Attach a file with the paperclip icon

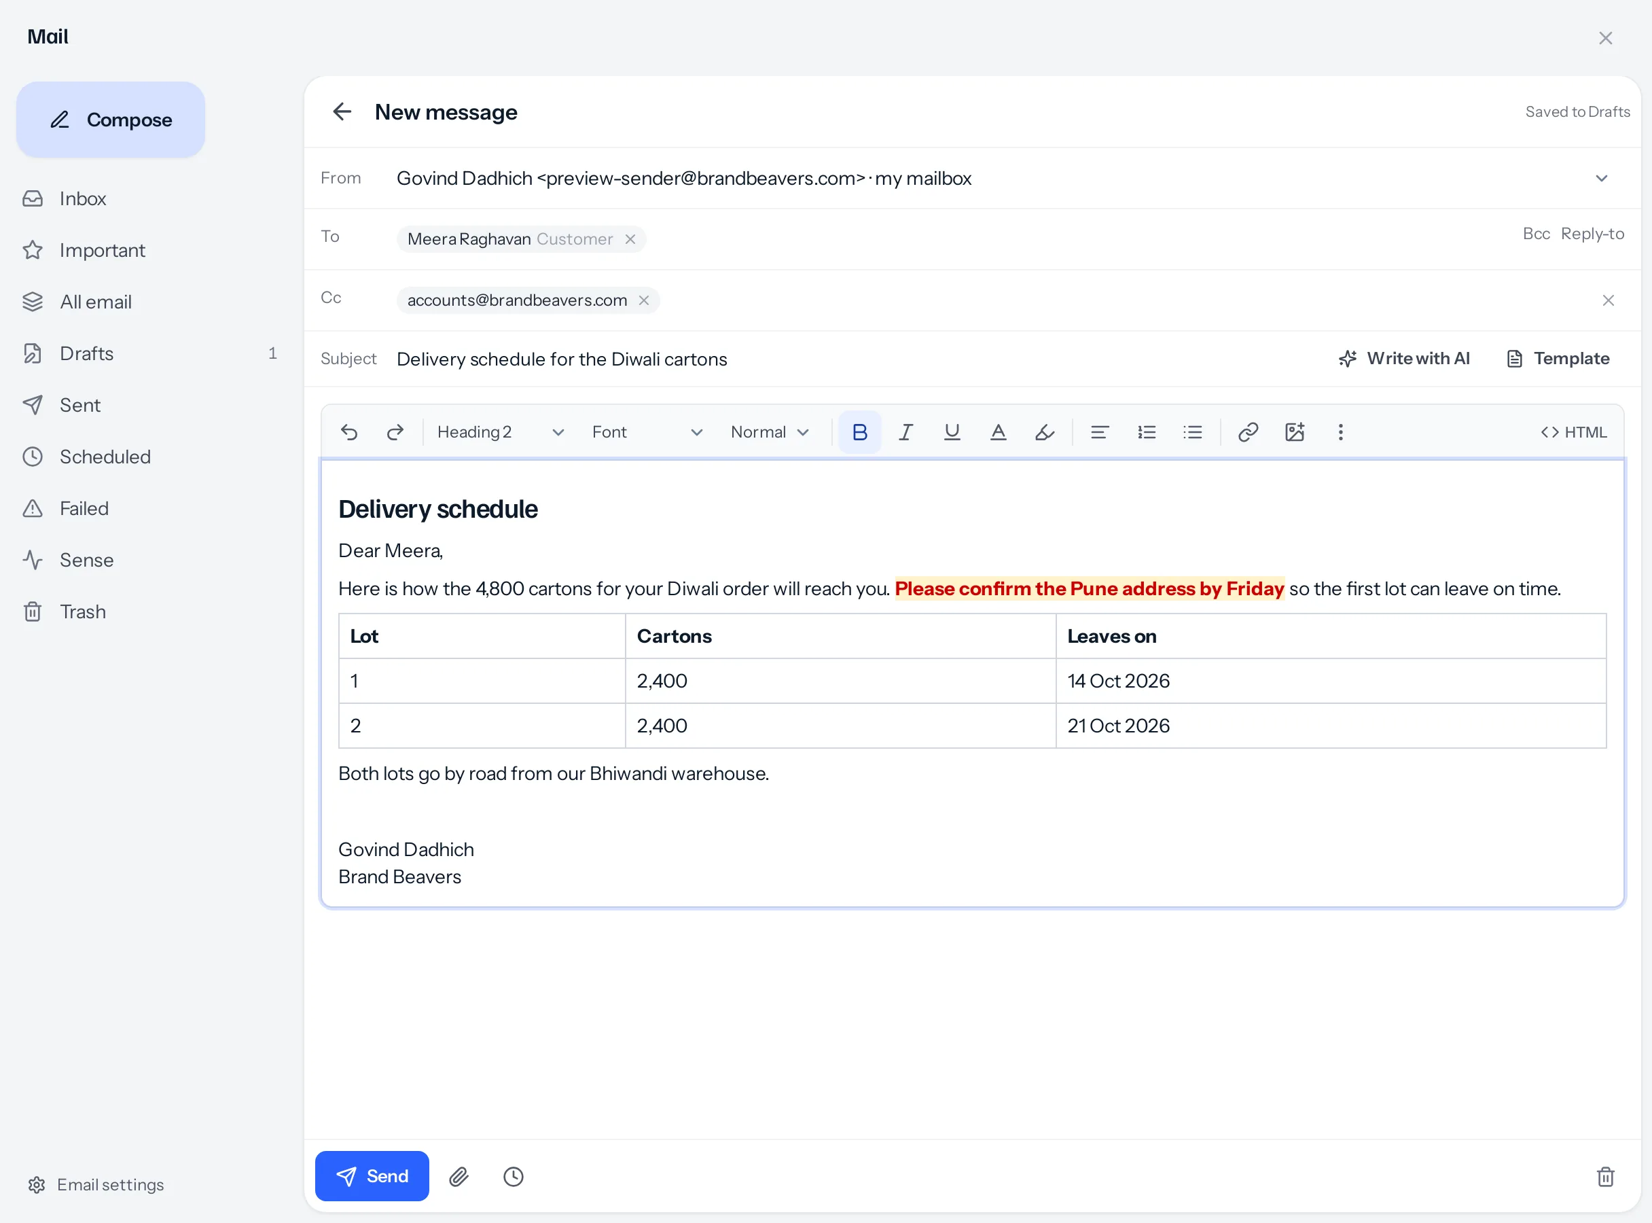click(459, 1176)
